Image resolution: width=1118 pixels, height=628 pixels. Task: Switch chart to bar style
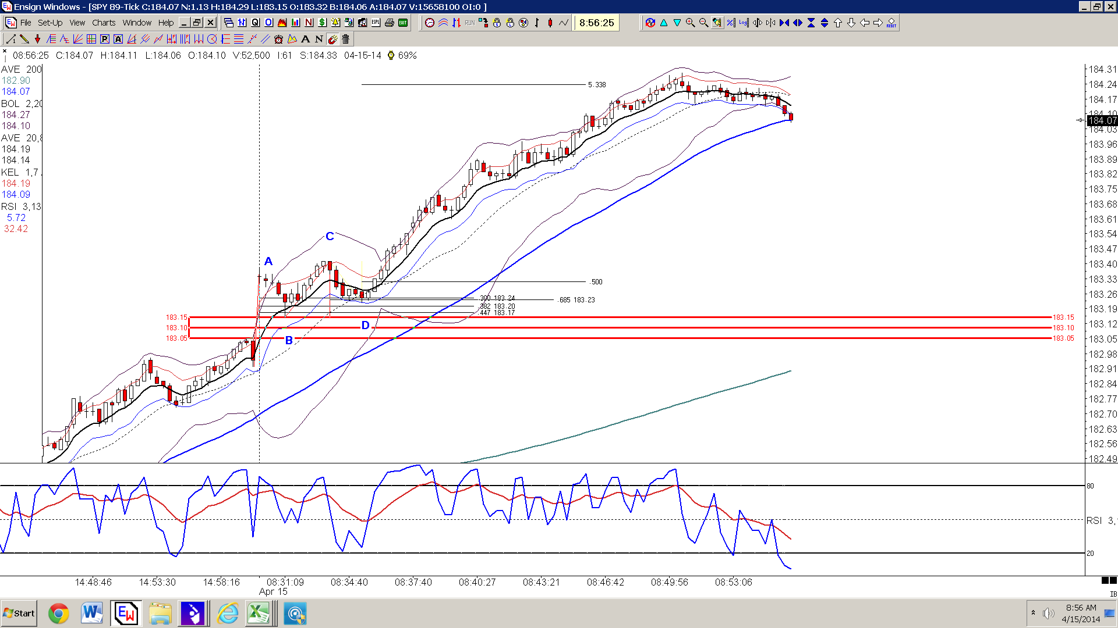(537, 23)
